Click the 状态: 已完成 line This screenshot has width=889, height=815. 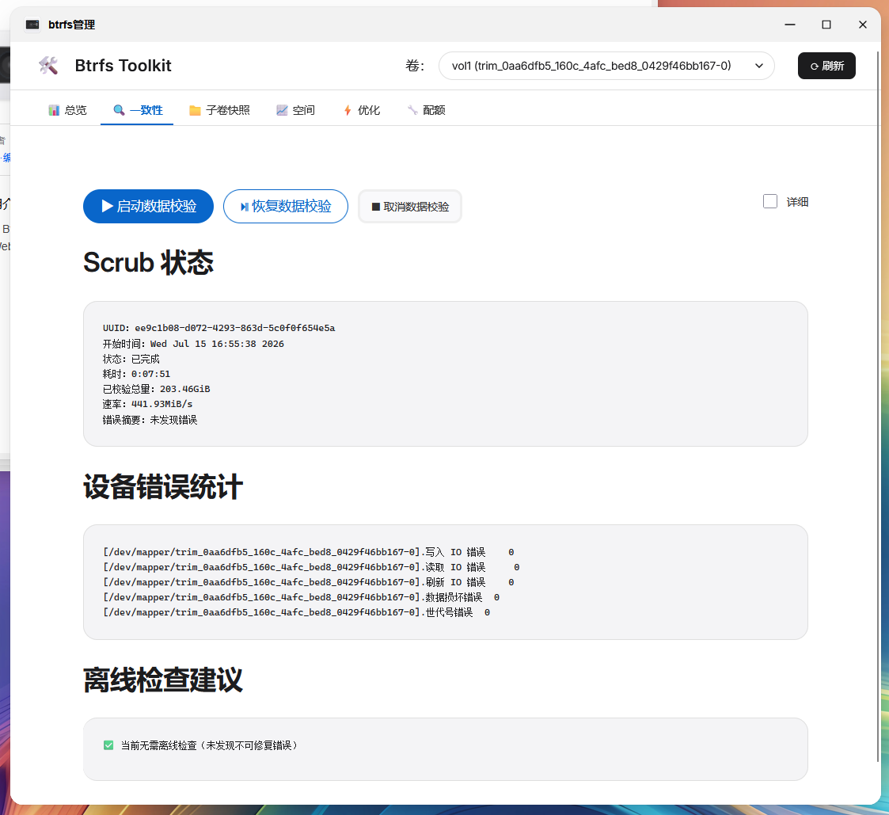click(131, 359)
